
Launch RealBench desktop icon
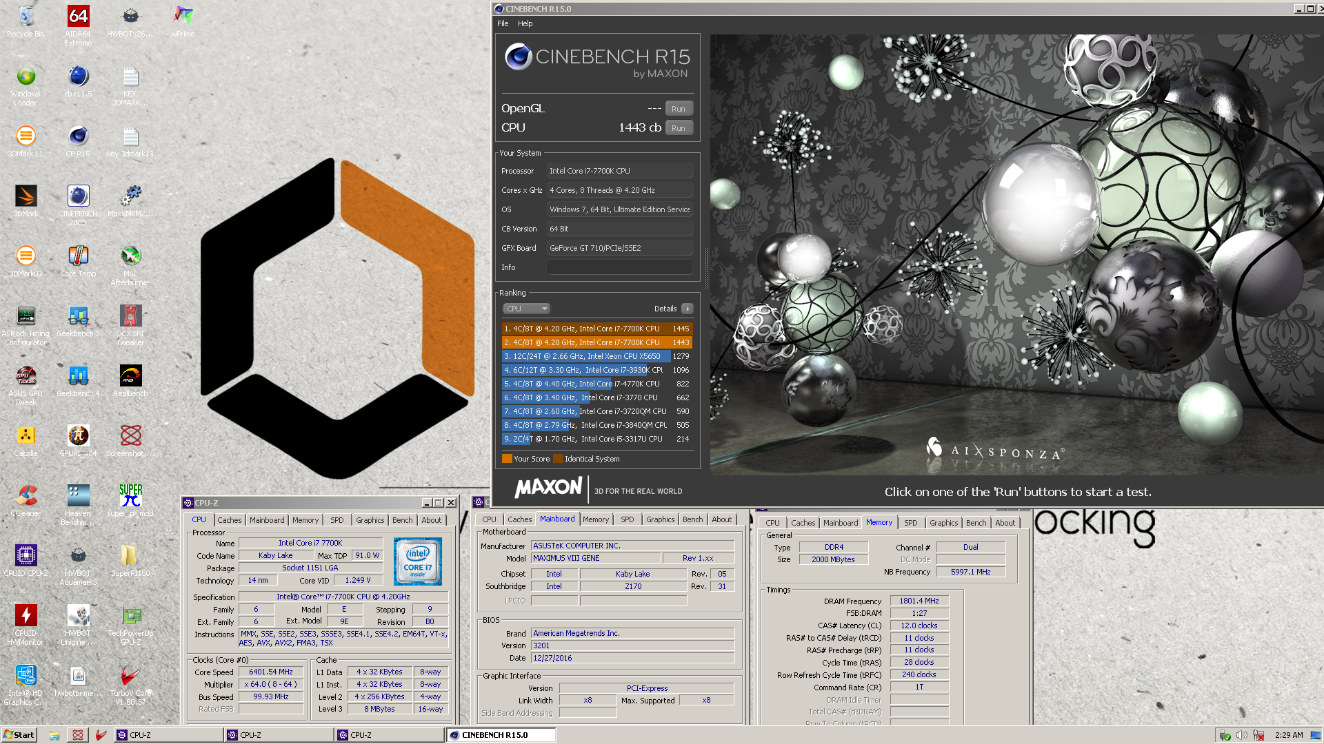click(x=130, y=382)
